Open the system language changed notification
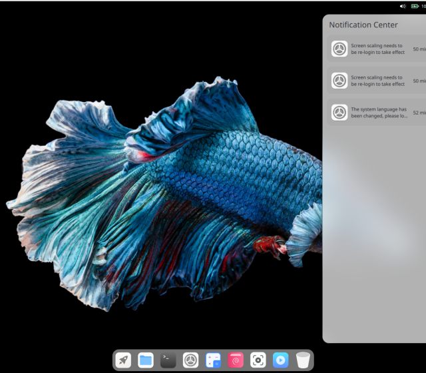The height and width of the screenshot is (373, 426). pos(378,112)
